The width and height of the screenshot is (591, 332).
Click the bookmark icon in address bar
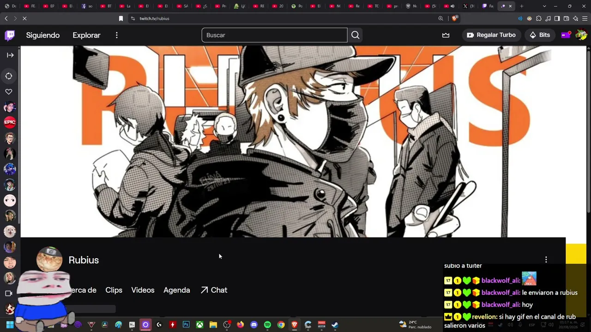121,18
